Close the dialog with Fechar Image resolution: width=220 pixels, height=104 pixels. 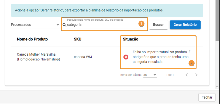(207, 97)
